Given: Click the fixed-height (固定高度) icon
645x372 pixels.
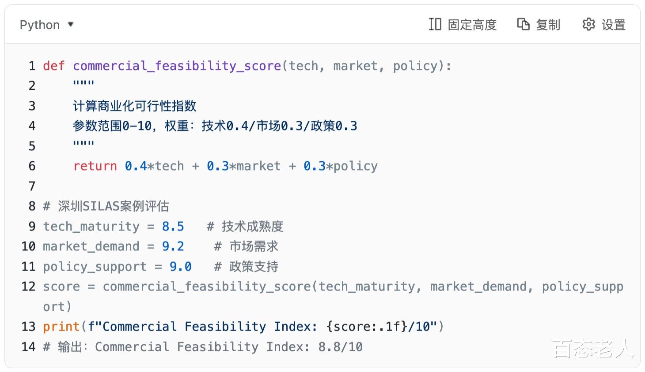Looking at the screenshot, I should click(x=435, y=24).
